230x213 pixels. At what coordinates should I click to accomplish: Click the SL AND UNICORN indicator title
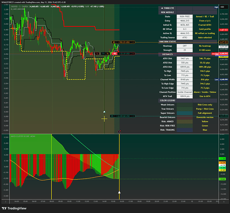[18, 9]
